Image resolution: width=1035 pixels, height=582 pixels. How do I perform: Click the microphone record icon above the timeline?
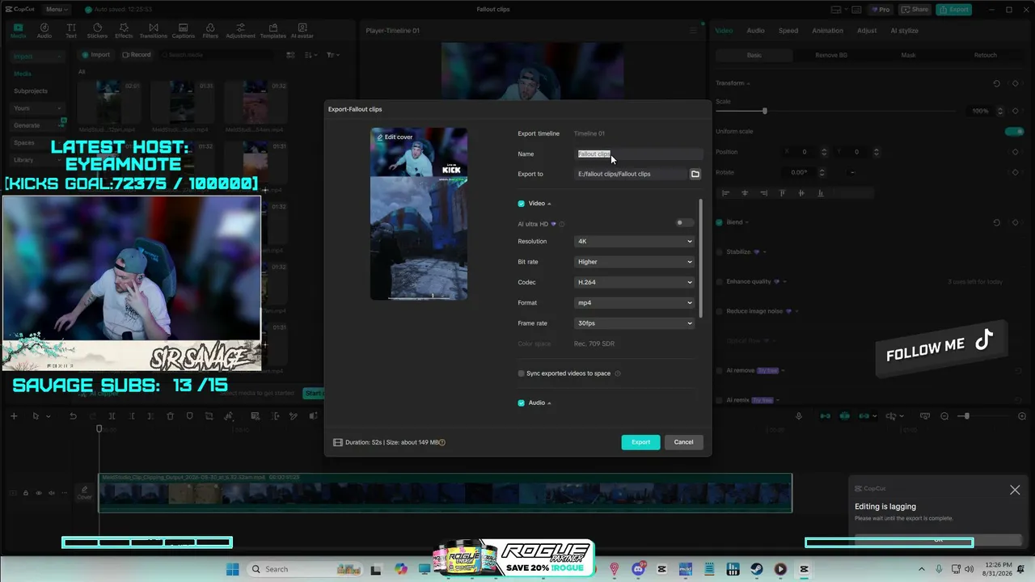[799, 416]
